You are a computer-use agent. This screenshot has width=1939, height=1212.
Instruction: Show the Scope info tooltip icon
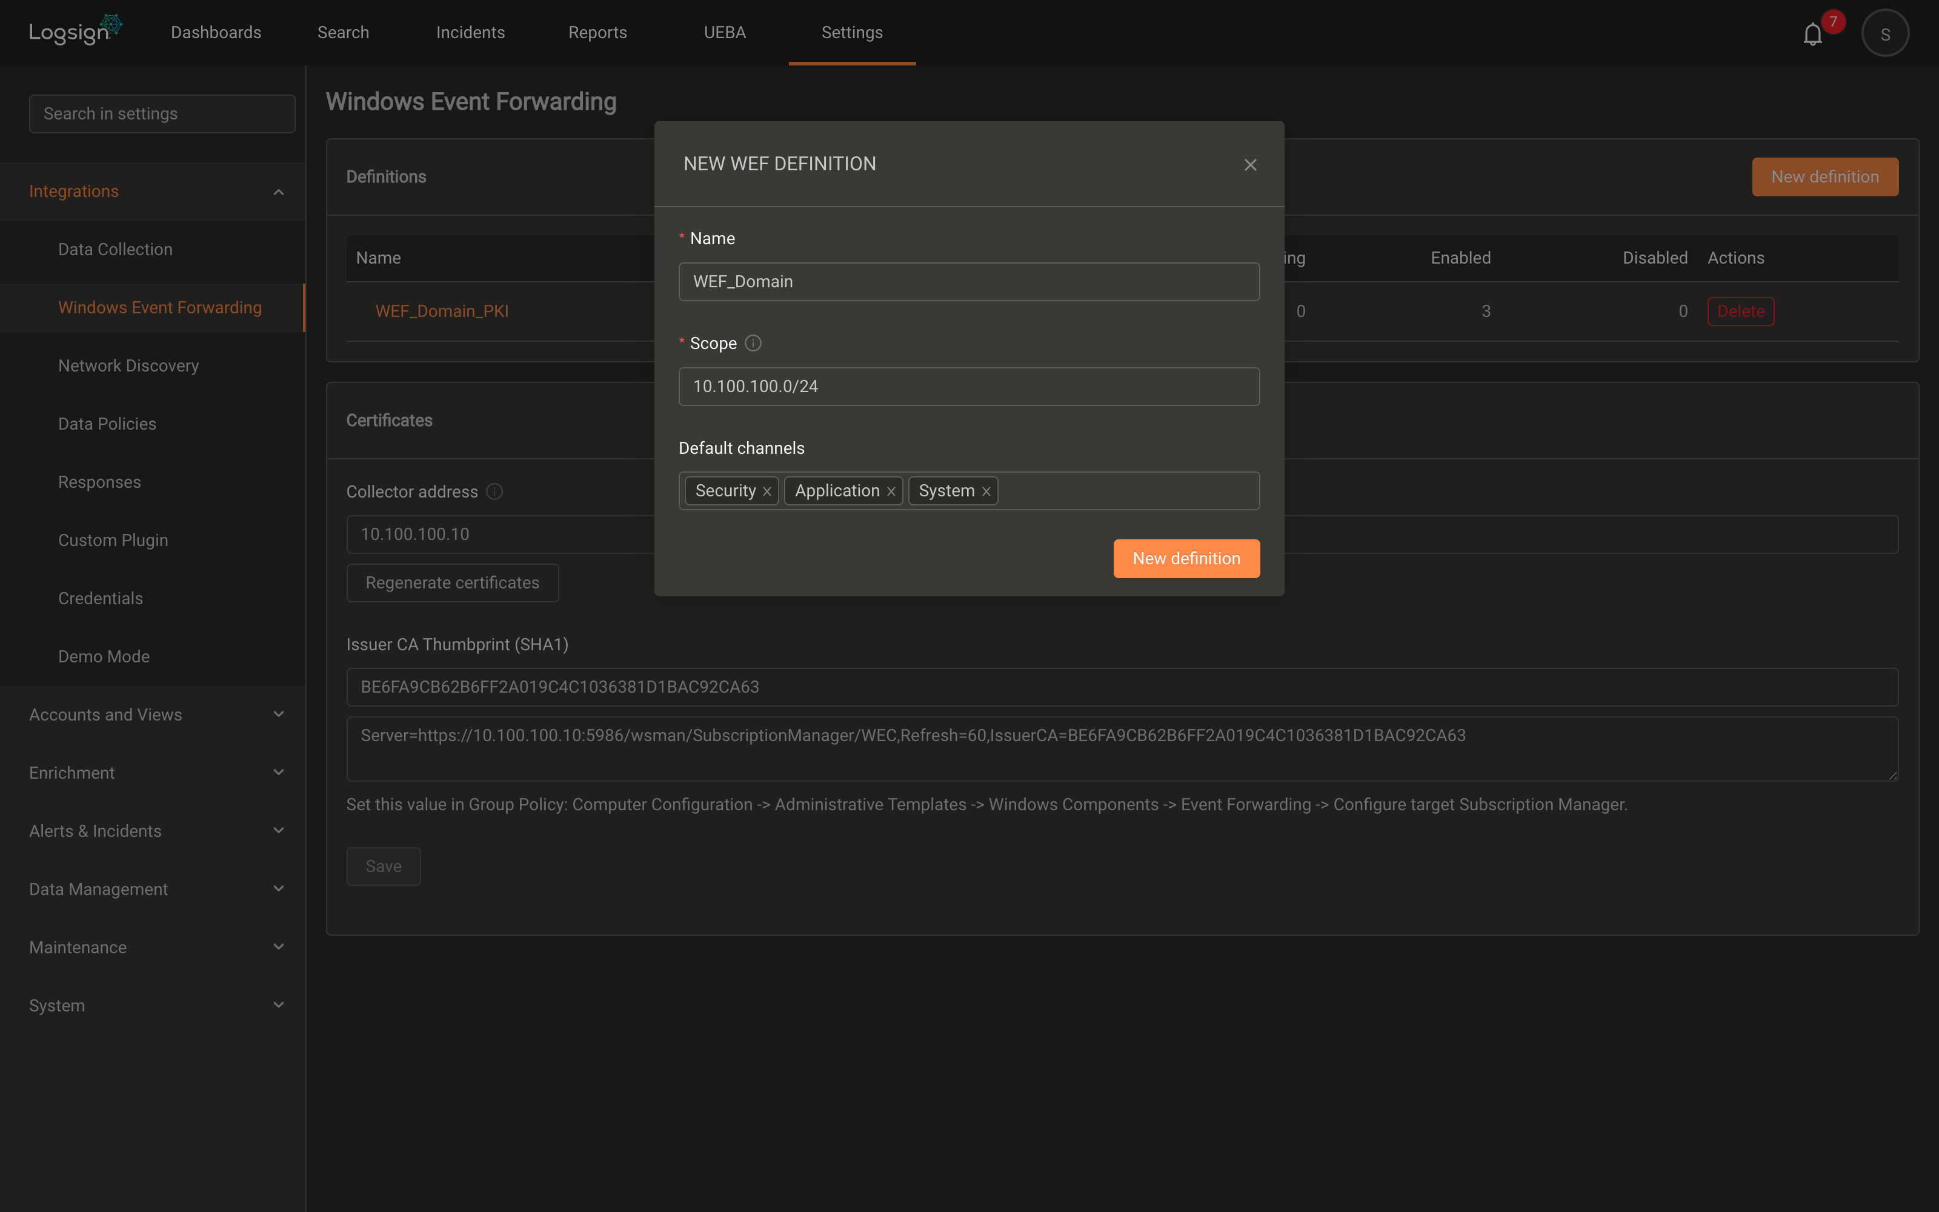coord(753,343)
